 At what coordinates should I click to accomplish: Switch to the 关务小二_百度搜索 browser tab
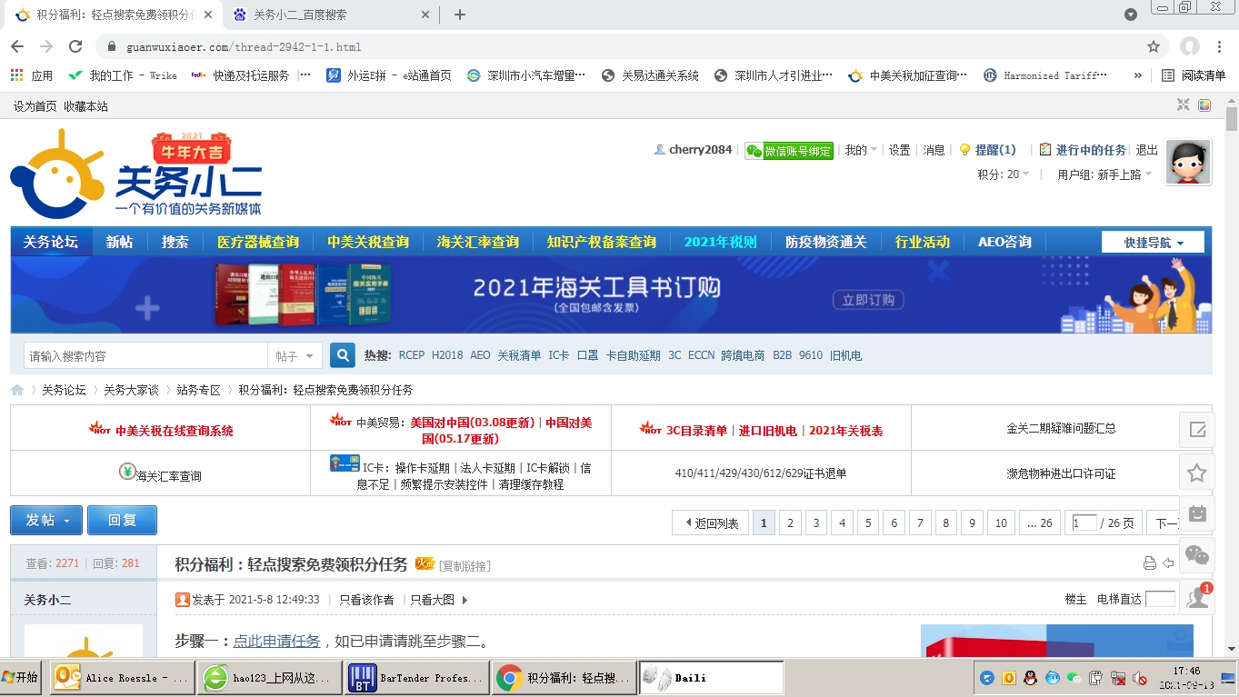click(333, 15)
